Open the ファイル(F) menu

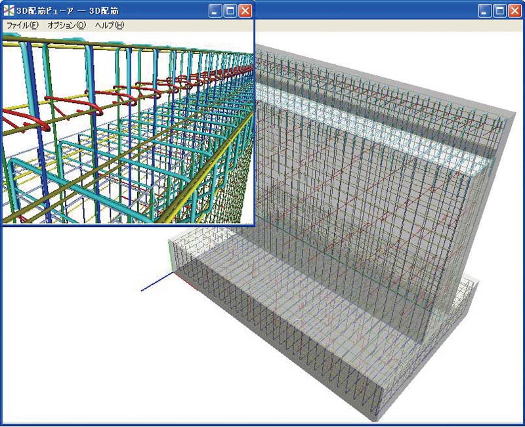(x=22, y=26)
